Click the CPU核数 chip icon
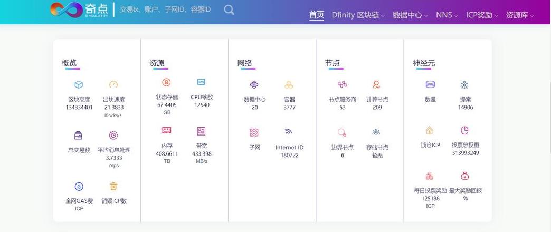This screenshot has height=232, width=551. (201, 82)
